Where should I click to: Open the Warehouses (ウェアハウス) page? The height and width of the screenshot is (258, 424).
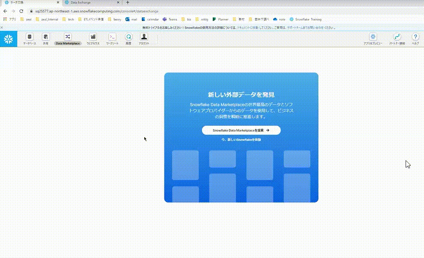[93, 39]
